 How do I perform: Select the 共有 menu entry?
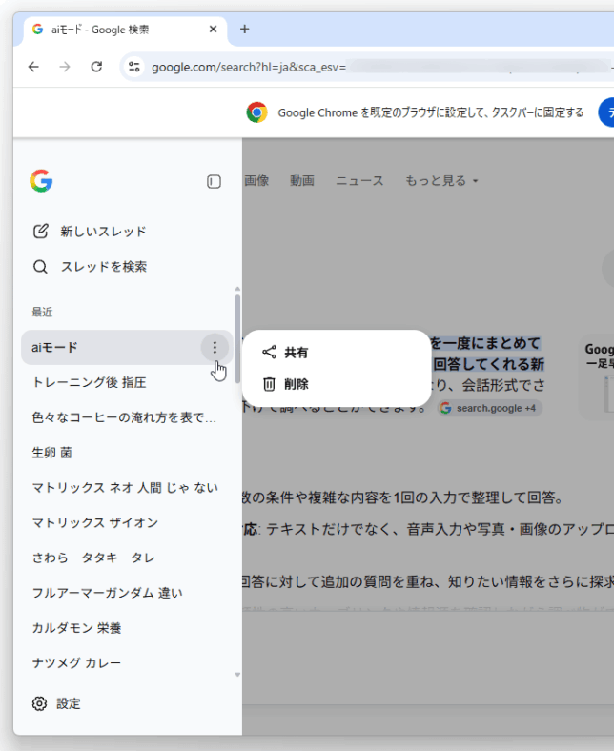(337, 352)
